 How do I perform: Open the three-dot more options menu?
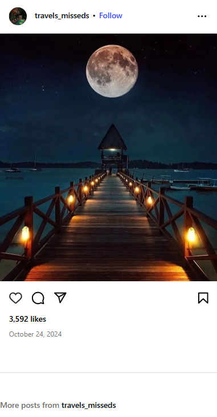(x=202, y=16)
